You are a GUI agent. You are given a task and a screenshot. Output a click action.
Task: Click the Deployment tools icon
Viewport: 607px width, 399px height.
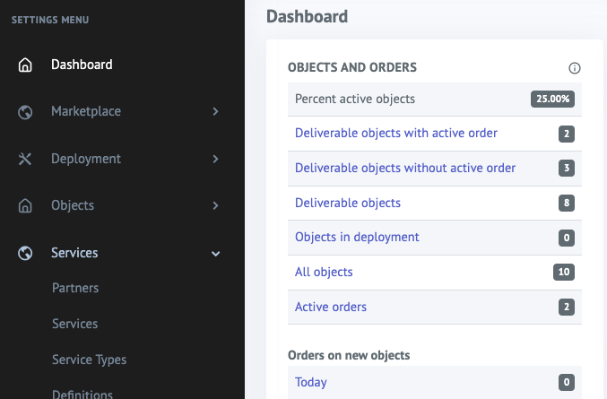(x=25, y=159)
